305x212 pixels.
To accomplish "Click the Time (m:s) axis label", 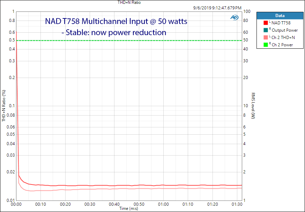I will pos(128,209).
